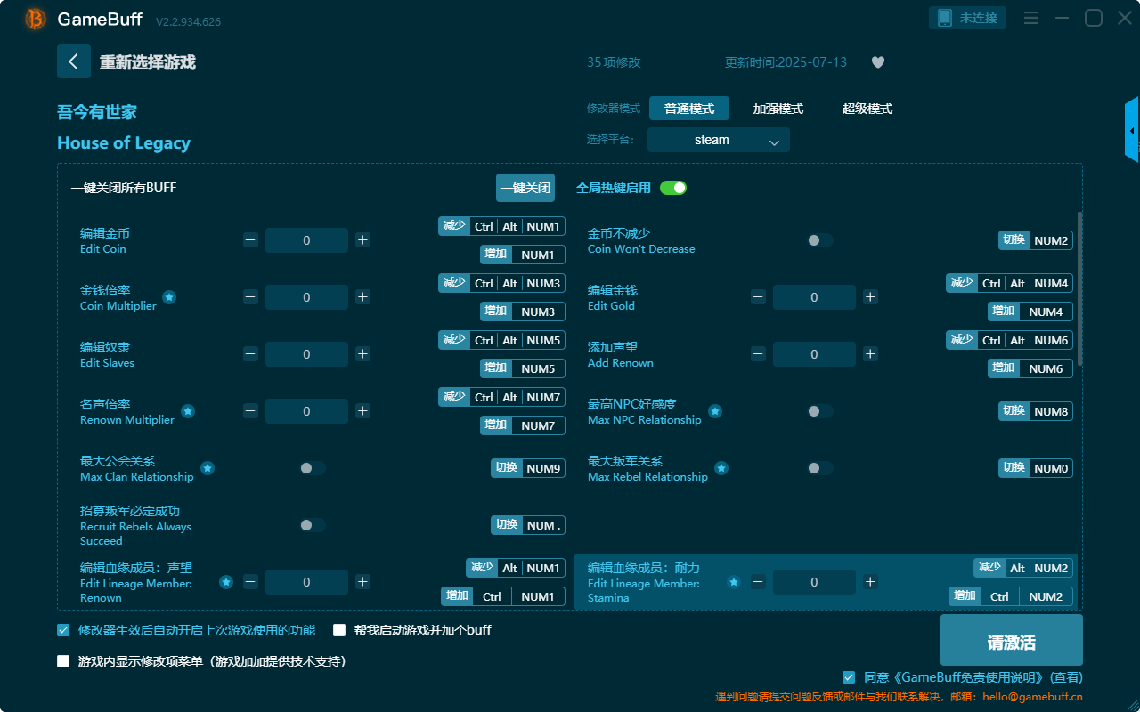The height and width of the screenshot is (712, 1140).
Task: Enable Max Rebel Relationship toggle
Action: [x=820, y=468]
